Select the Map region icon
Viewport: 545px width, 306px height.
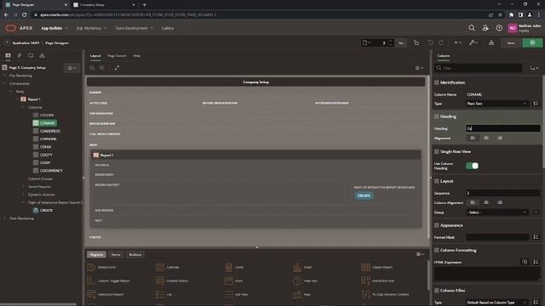(x=297, y=295)
